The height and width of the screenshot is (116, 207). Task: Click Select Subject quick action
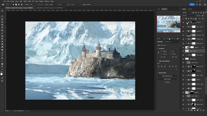click(x=167, y=79)
